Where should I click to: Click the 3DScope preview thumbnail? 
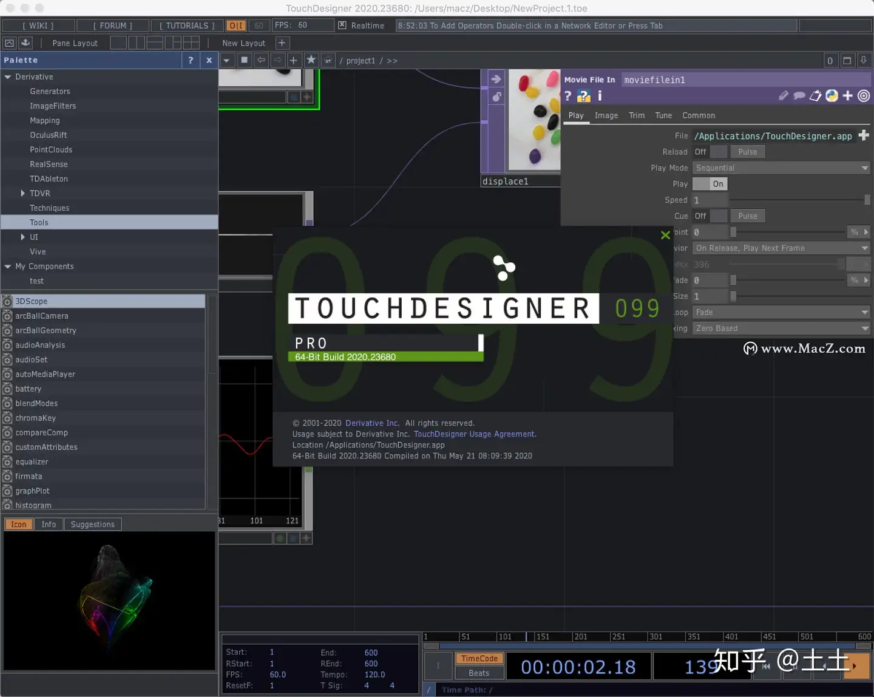coord(109,601)
